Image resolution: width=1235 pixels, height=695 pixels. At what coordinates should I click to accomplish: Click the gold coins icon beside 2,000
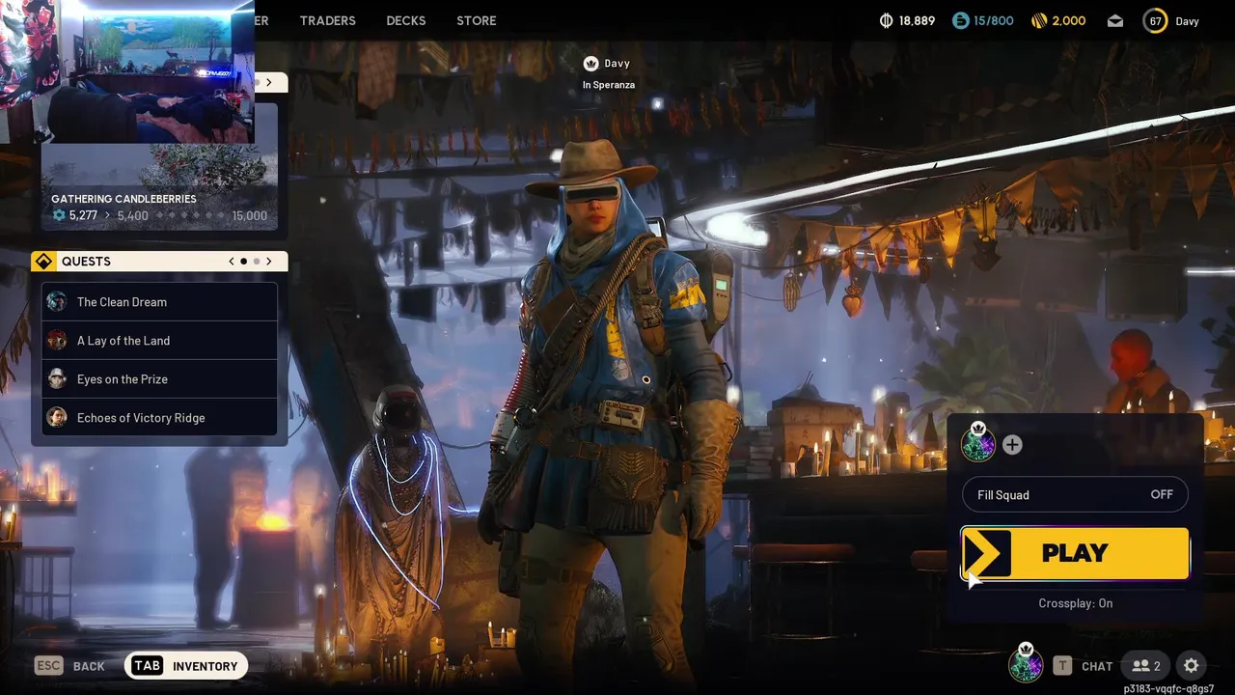tap(1038, 20)
